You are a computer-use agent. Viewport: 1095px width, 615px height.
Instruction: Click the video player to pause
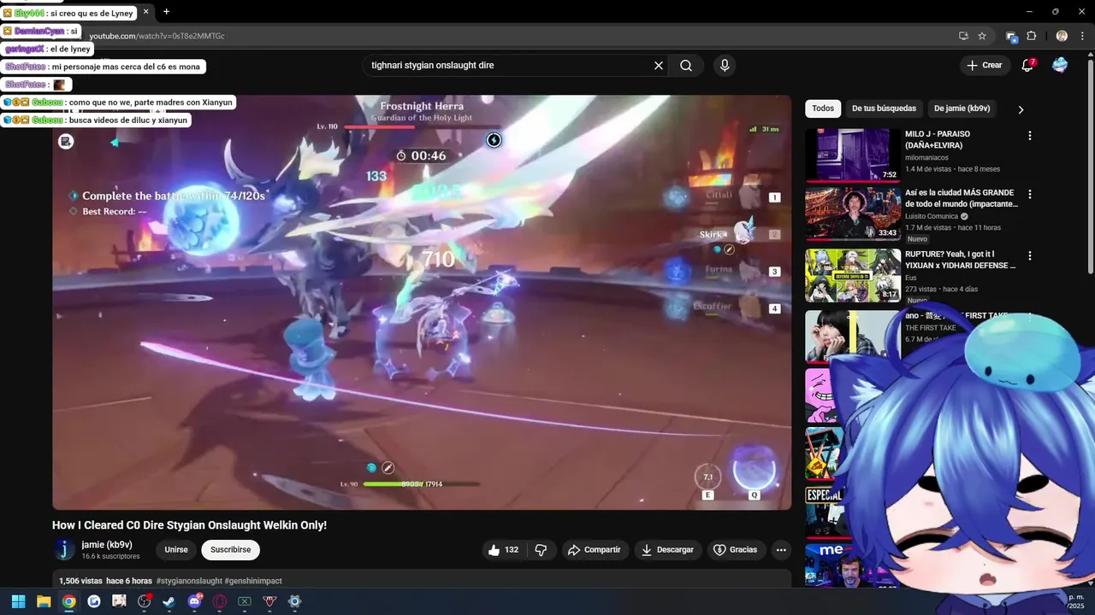(x=422, y=302)
